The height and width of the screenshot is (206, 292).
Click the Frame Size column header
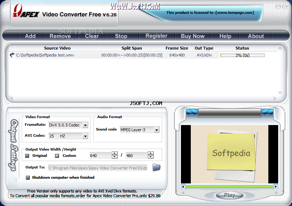(177, 48)
